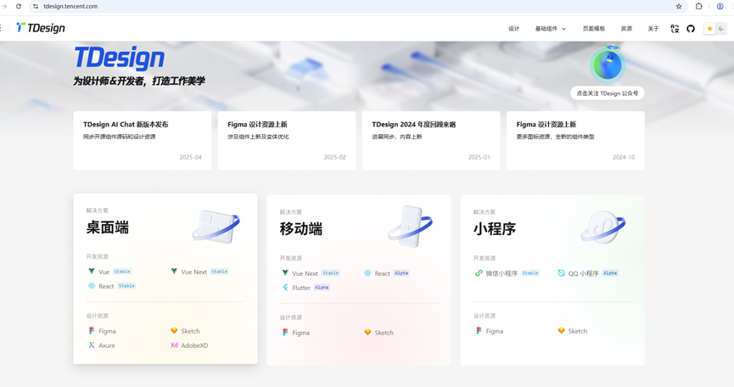The height and width of the screenshot is (387, 734).
Task: Open TDesign 2024 年度回顾来咯 card
Action: pos(431,140)
